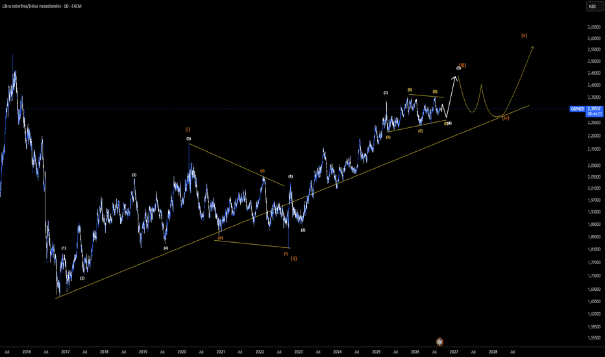This screenshot has height=357, width=605.
Task: Click the 1,55500 level on price axis
Action: pyautogui.click(x=594, y=338)
